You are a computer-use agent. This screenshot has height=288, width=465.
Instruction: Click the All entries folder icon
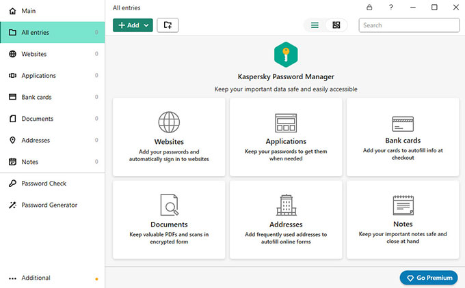pyautogui.click(x=12, y=32)
